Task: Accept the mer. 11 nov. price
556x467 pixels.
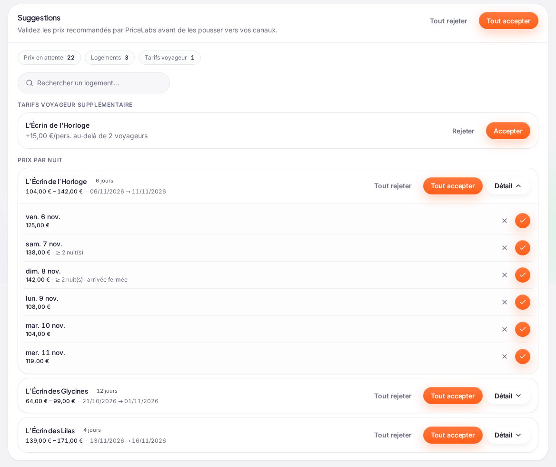Action: (x=523, y=356)
